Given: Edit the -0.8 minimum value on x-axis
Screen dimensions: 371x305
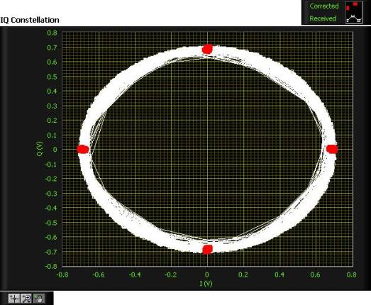Looking at the screenshot, I should [x=62, y=274].
